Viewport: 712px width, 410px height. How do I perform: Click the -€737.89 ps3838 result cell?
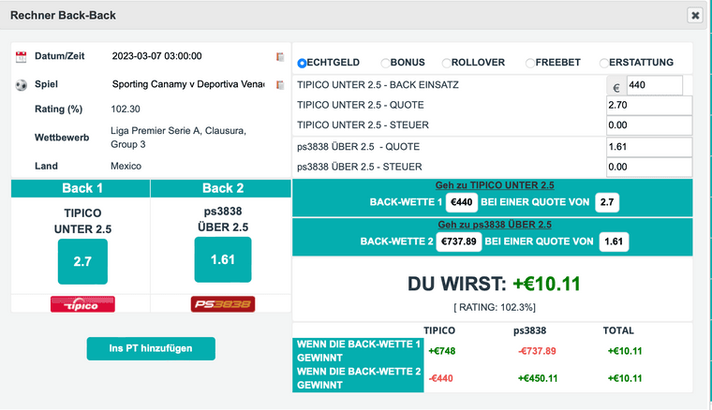[537, 351]
